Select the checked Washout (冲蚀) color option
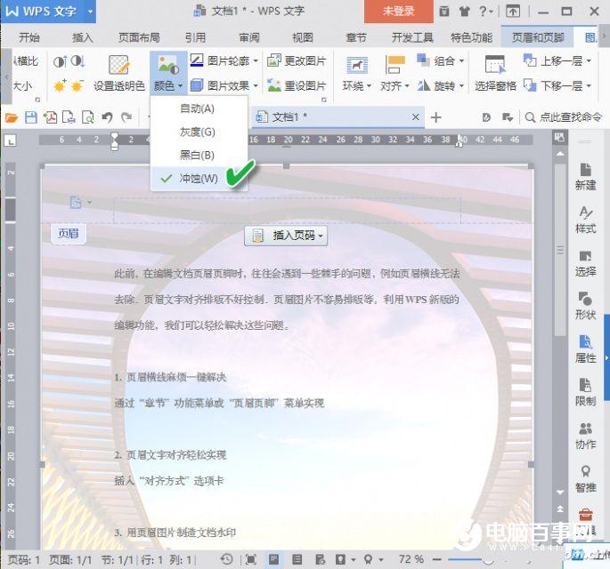Image resolution: width=610 pixels, height=569 pixels. 199,179
